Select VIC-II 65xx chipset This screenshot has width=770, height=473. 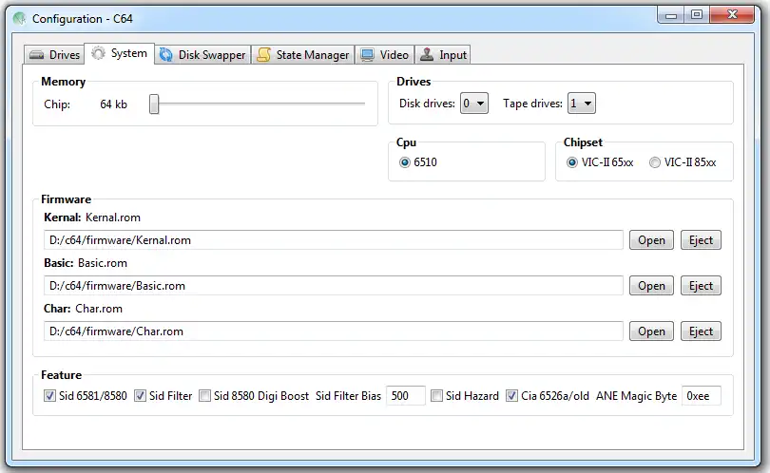pyautogui.click(x=571, y=162)
